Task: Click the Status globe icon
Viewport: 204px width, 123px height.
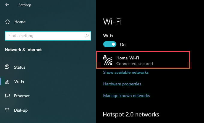Action: click(x=7, y=67)
